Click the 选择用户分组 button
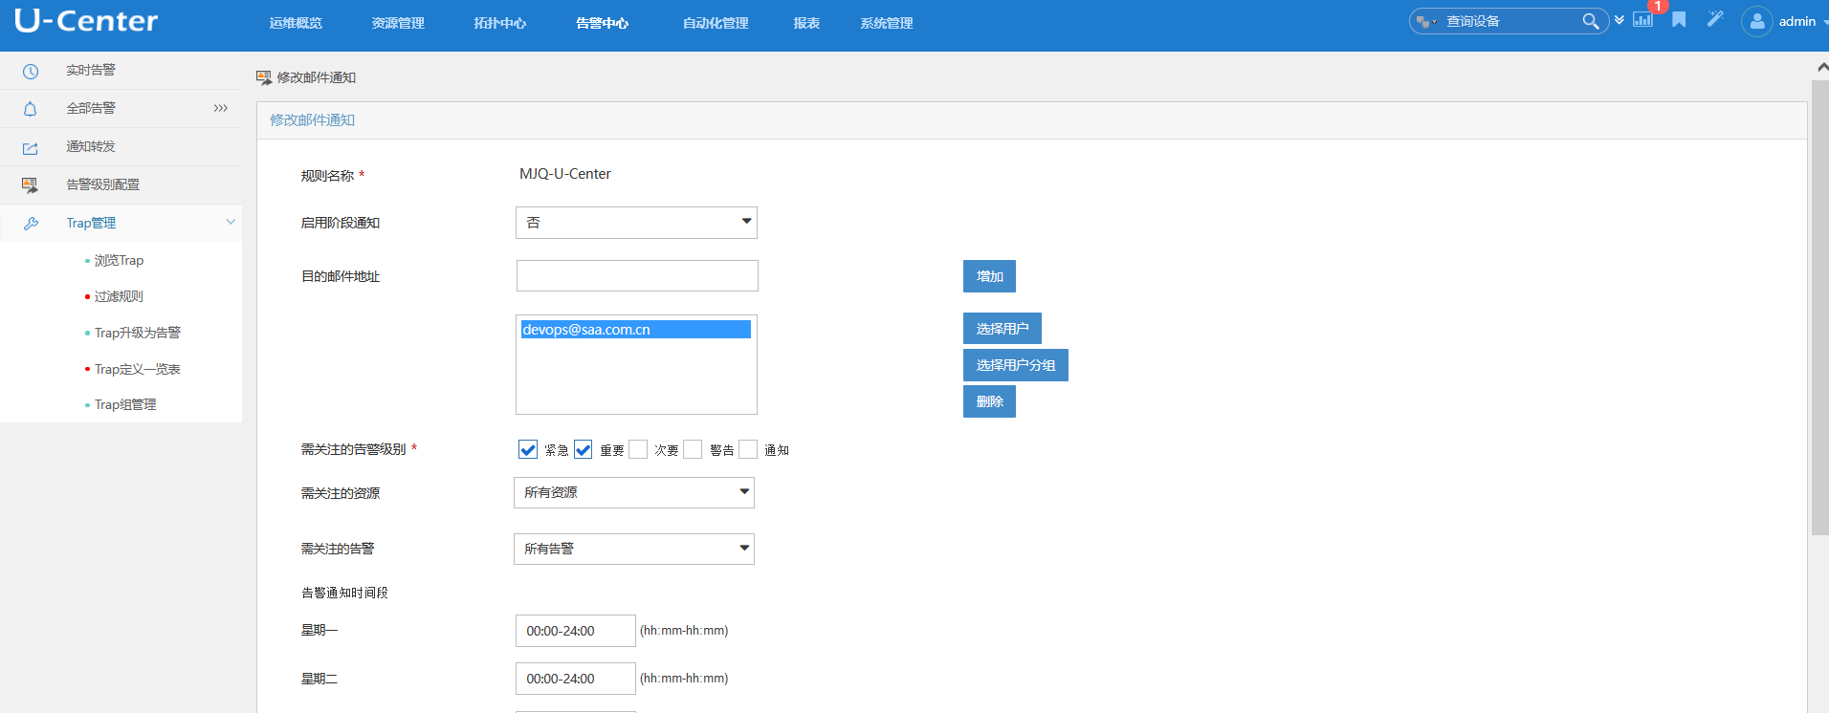1829x713 pixels. coord(1016,365)
